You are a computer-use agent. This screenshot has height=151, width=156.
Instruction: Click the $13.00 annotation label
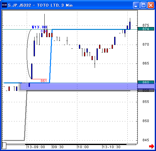tap(39, 27)
